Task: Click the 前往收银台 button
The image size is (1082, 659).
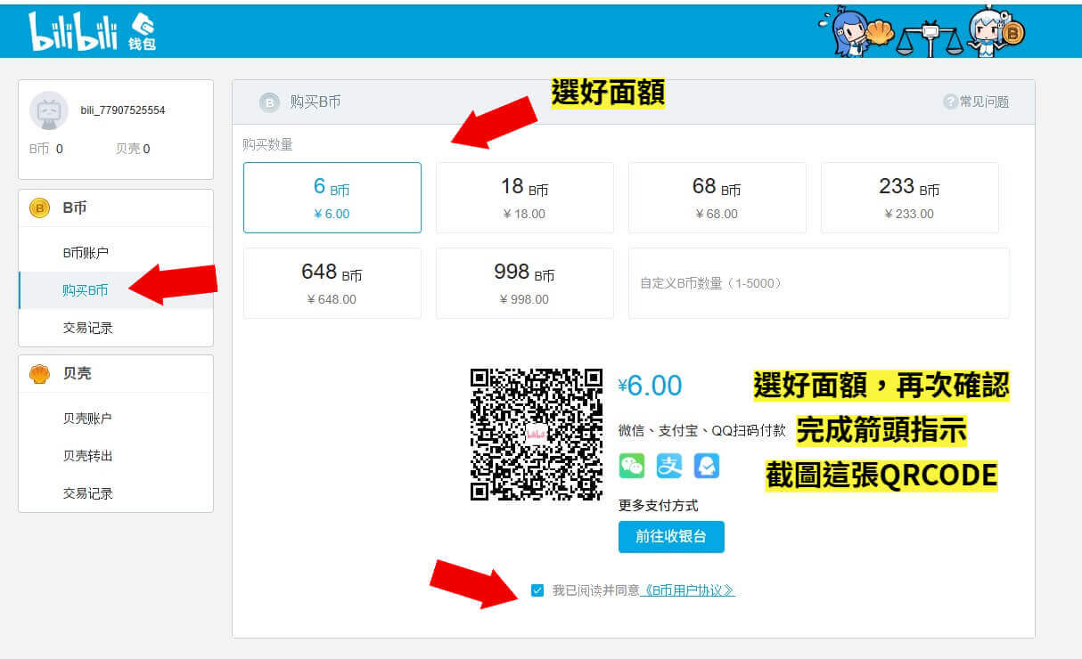Action: 671,537
